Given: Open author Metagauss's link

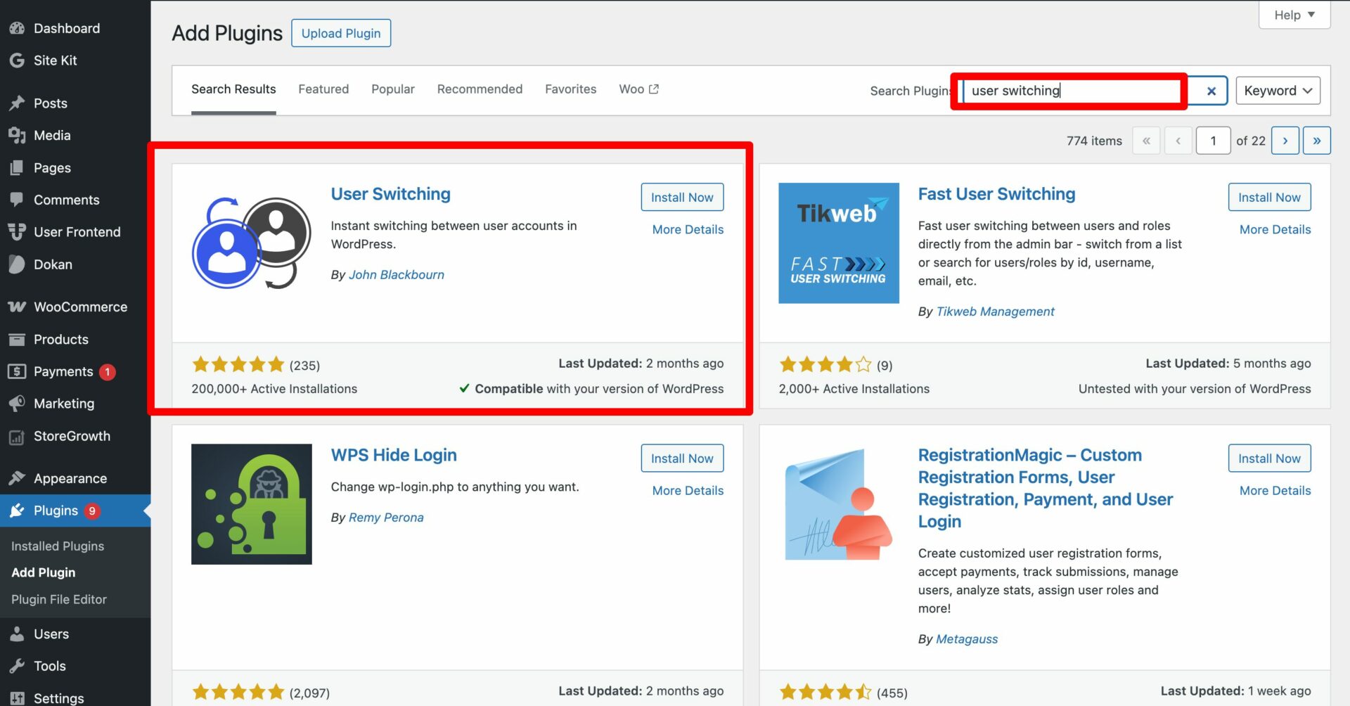Looking at the screenshot, I should point(967,639).
